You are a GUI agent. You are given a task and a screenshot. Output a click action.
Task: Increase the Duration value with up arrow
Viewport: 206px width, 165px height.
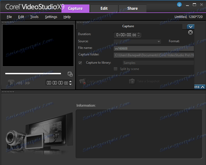pos(138,34)
